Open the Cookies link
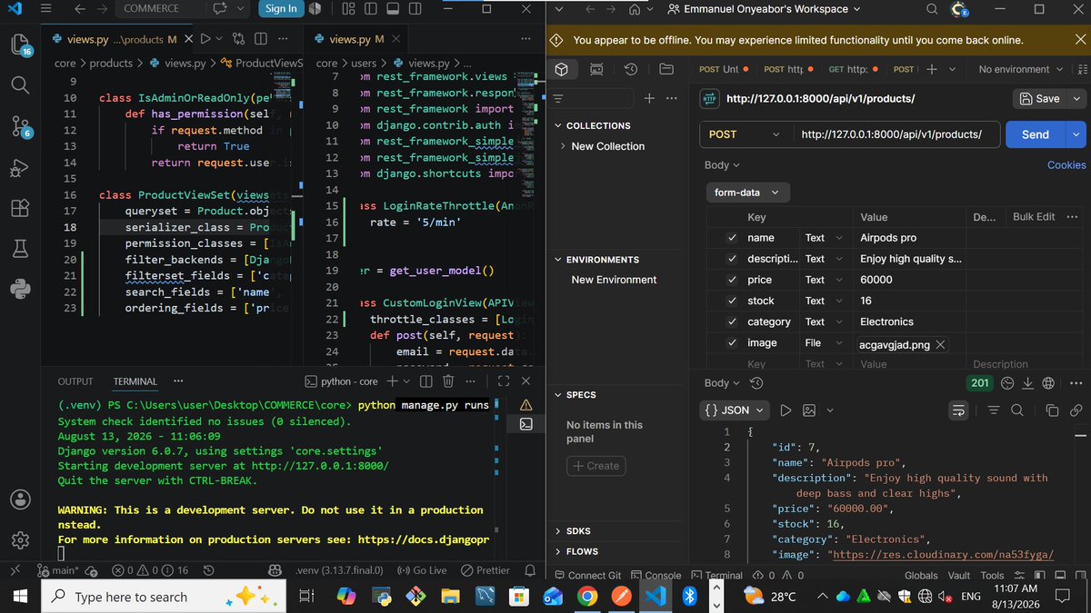Screen dimensions: 1091x613 click(1066, 165)
